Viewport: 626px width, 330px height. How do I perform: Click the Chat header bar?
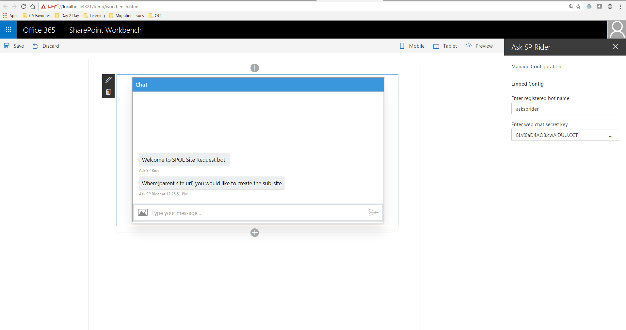pyautogui.click(x=258, y=85)
